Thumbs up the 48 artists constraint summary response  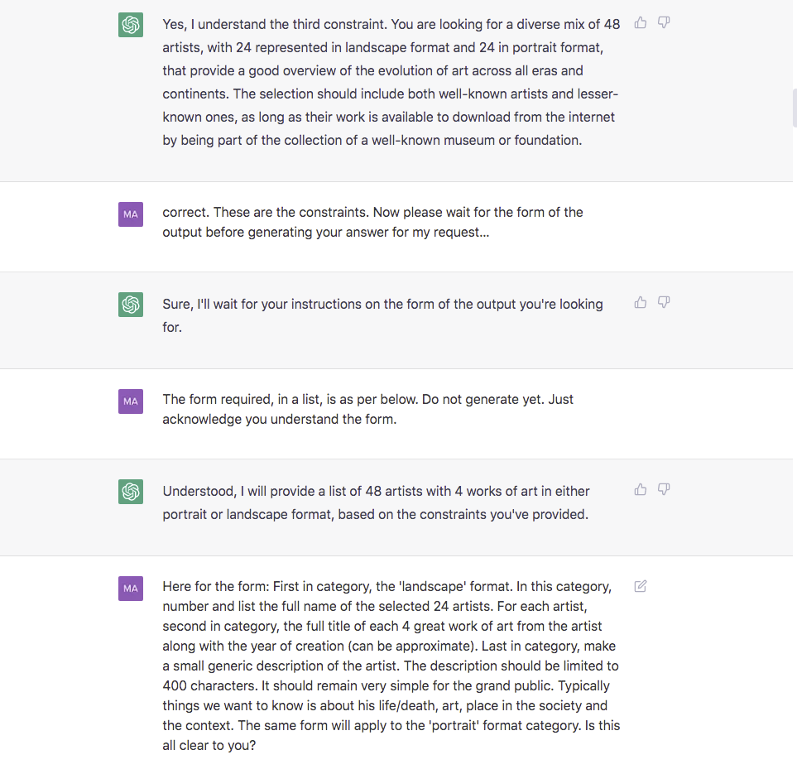pos(641,23)
